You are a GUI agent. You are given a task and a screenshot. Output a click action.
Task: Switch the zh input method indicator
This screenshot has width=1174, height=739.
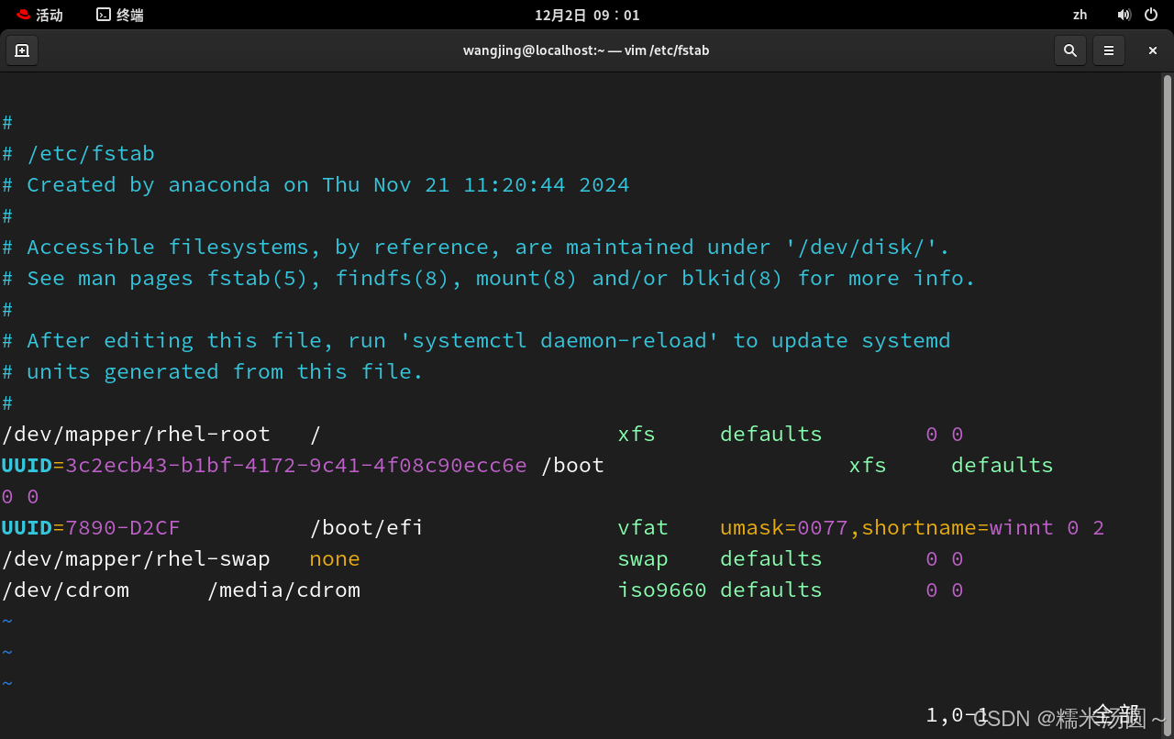pyautogui.click(x=1080, y=15)
